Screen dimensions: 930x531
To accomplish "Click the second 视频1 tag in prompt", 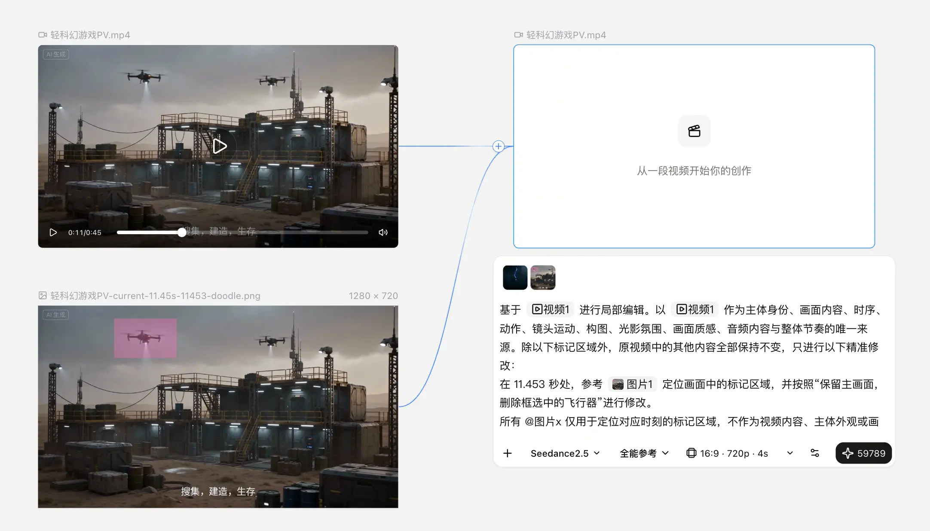I will click(695, 309).
